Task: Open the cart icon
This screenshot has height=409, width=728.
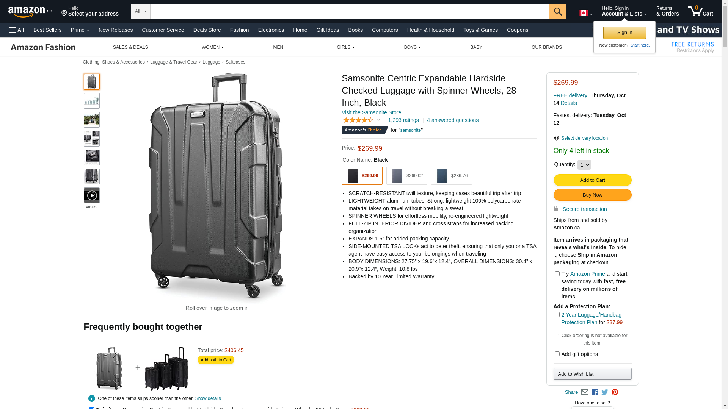Action: (x=700, y=11)
